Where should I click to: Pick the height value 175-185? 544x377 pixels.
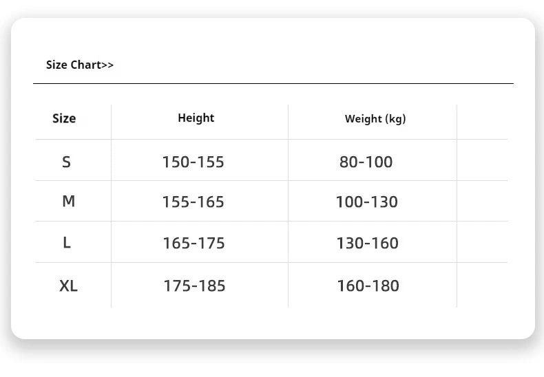tap(194, 286)
